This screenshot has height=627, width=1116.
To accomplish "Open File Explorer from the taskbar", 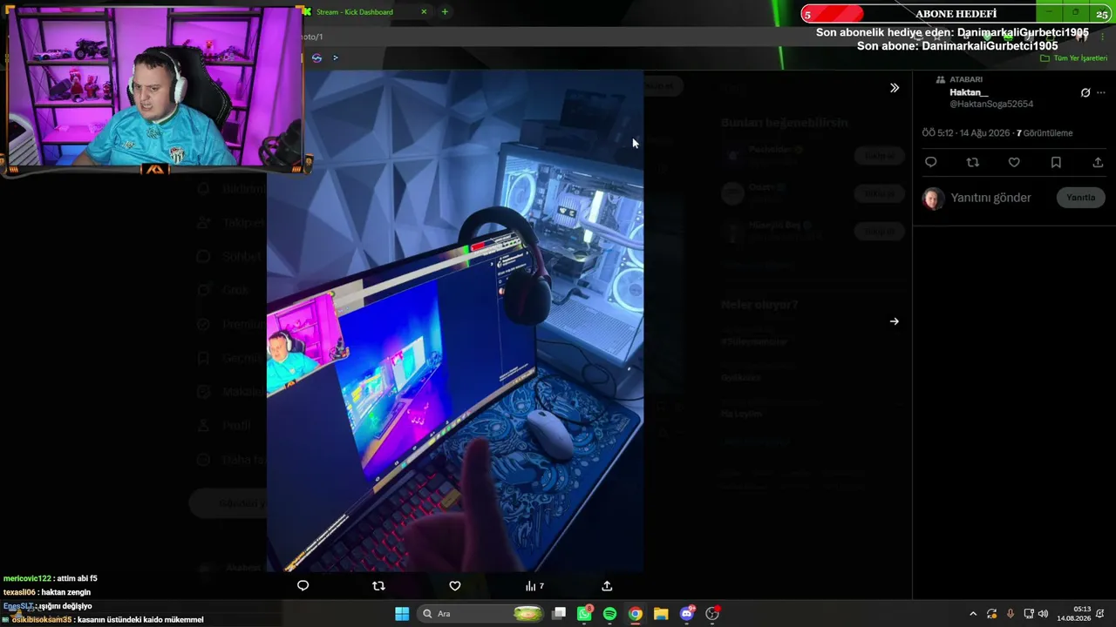I will (x=661, y=614).
